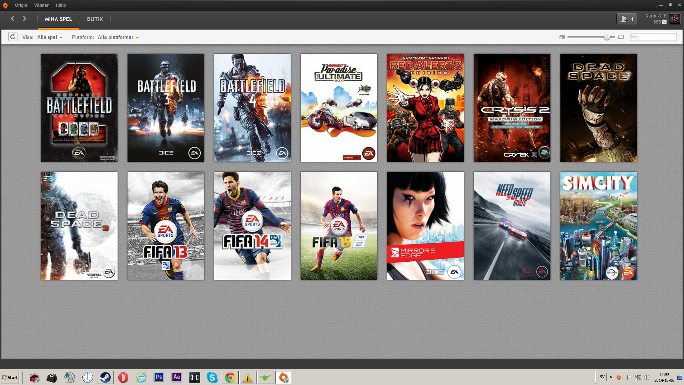Click the Karim-21K profile avatar
Image resolution: width=684 pixels, height=385 pixels.
pos(675,19)
